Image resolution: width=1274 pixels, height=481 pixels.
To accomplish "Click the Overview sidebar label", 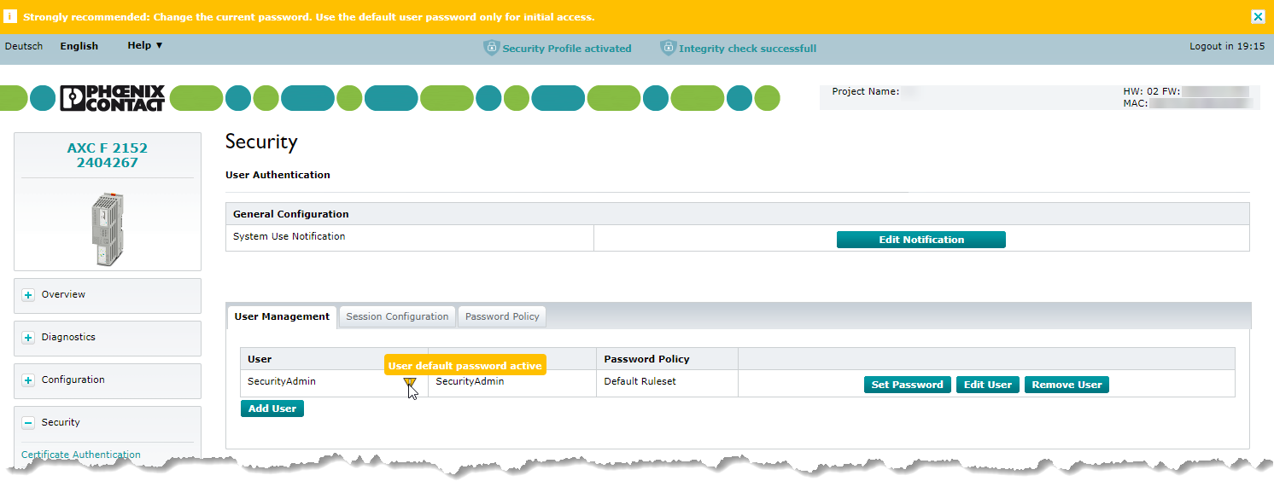I will [63, 294].
